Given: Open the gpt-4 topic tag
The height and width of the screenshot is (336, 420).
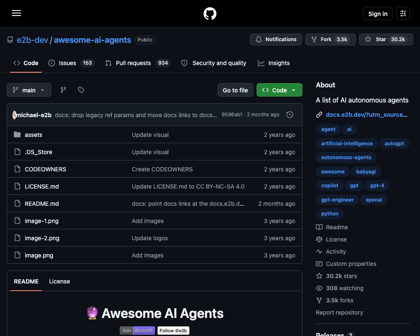Looking at the screenshot, I should point(377,185).
